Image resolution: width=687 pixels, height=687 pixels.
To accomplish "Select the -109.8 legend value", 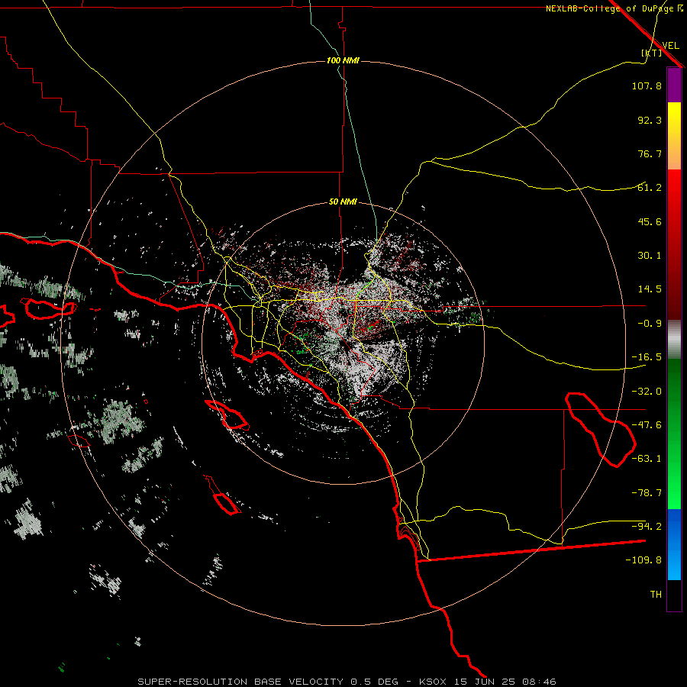I will coord(643,560).
